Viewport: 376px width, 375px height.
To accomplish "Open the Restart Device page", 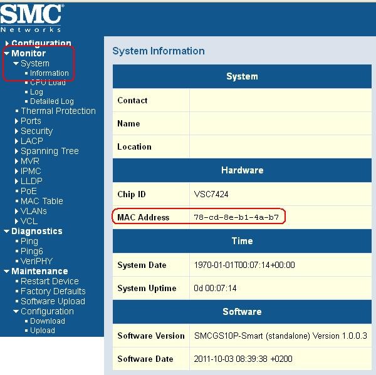I will tap(50, 281).
